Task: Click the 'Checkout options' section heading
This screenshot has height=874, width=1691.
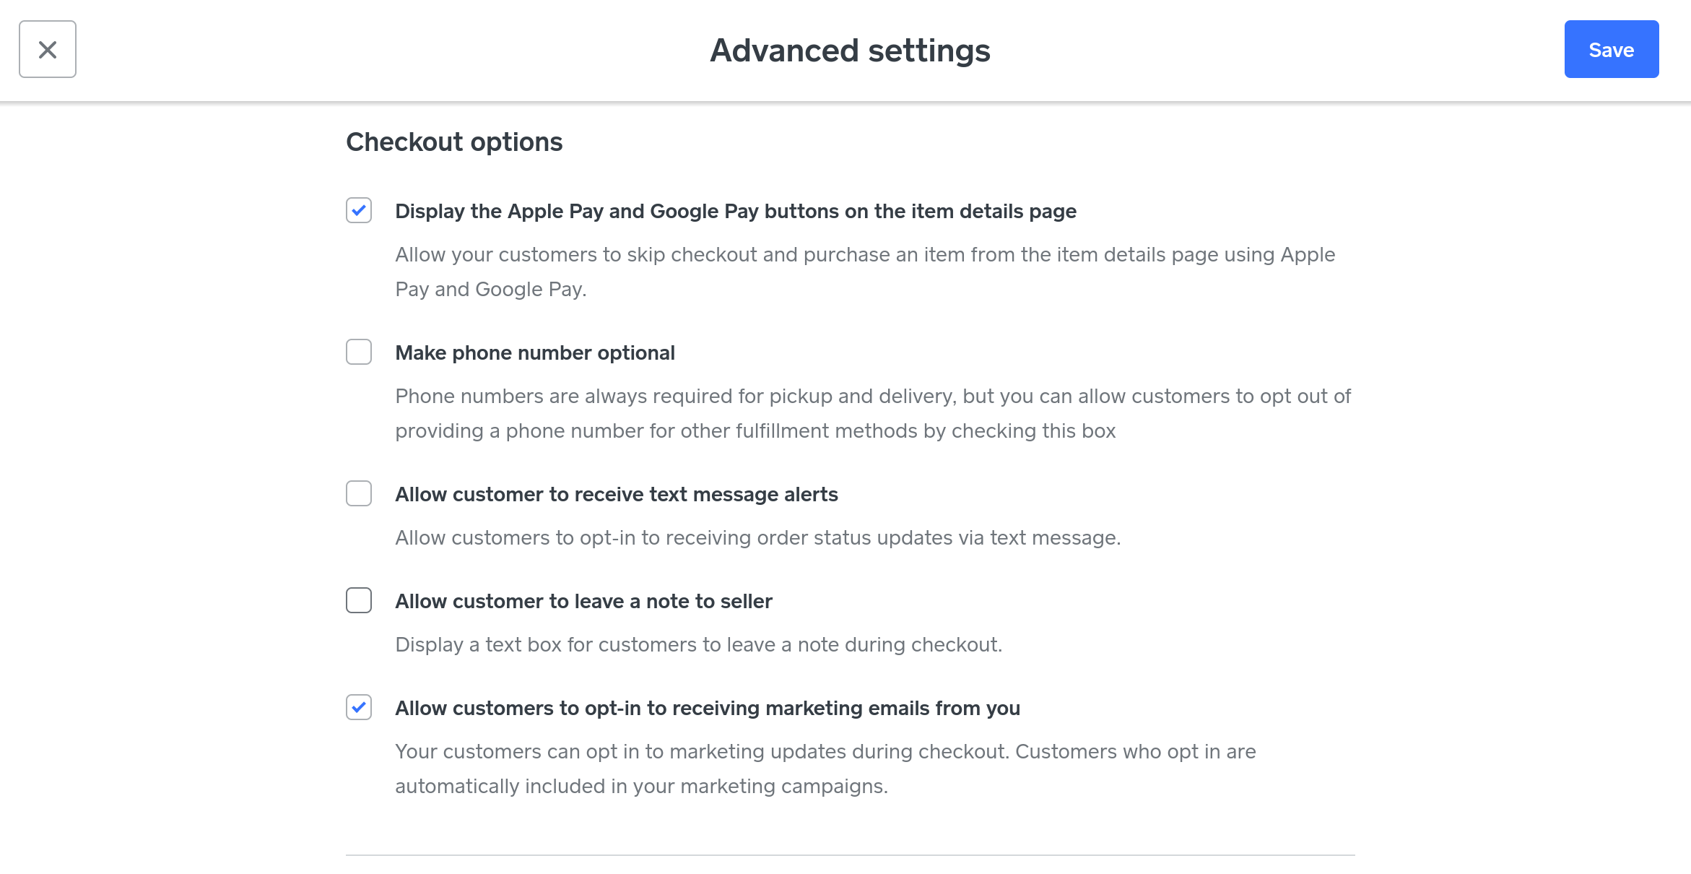Action: (x=454, y=142)
